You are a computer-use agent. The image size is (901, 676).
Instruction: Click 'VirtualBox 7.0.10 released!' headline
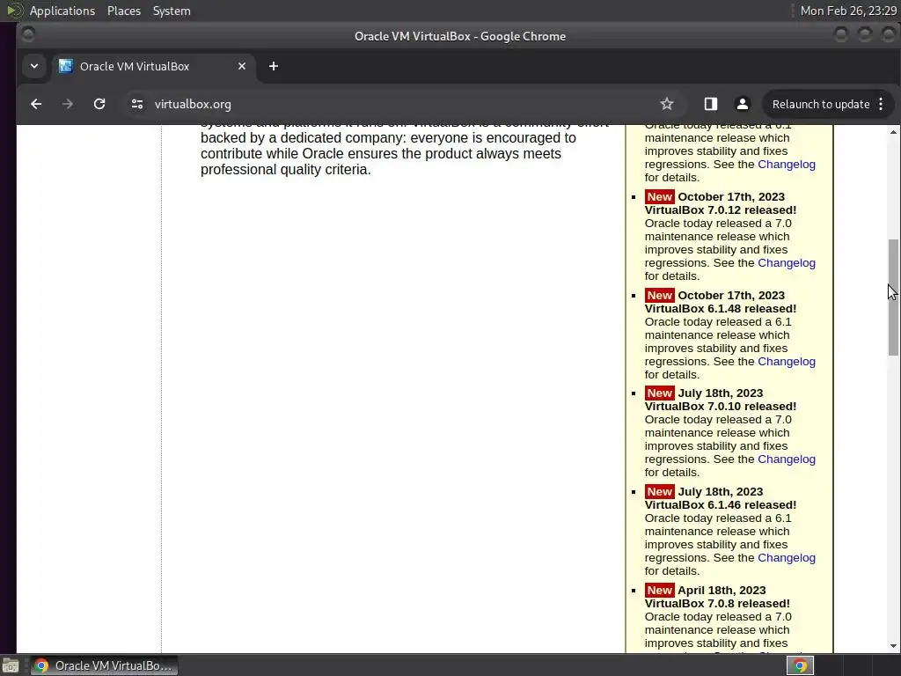[x=721, y=406]
